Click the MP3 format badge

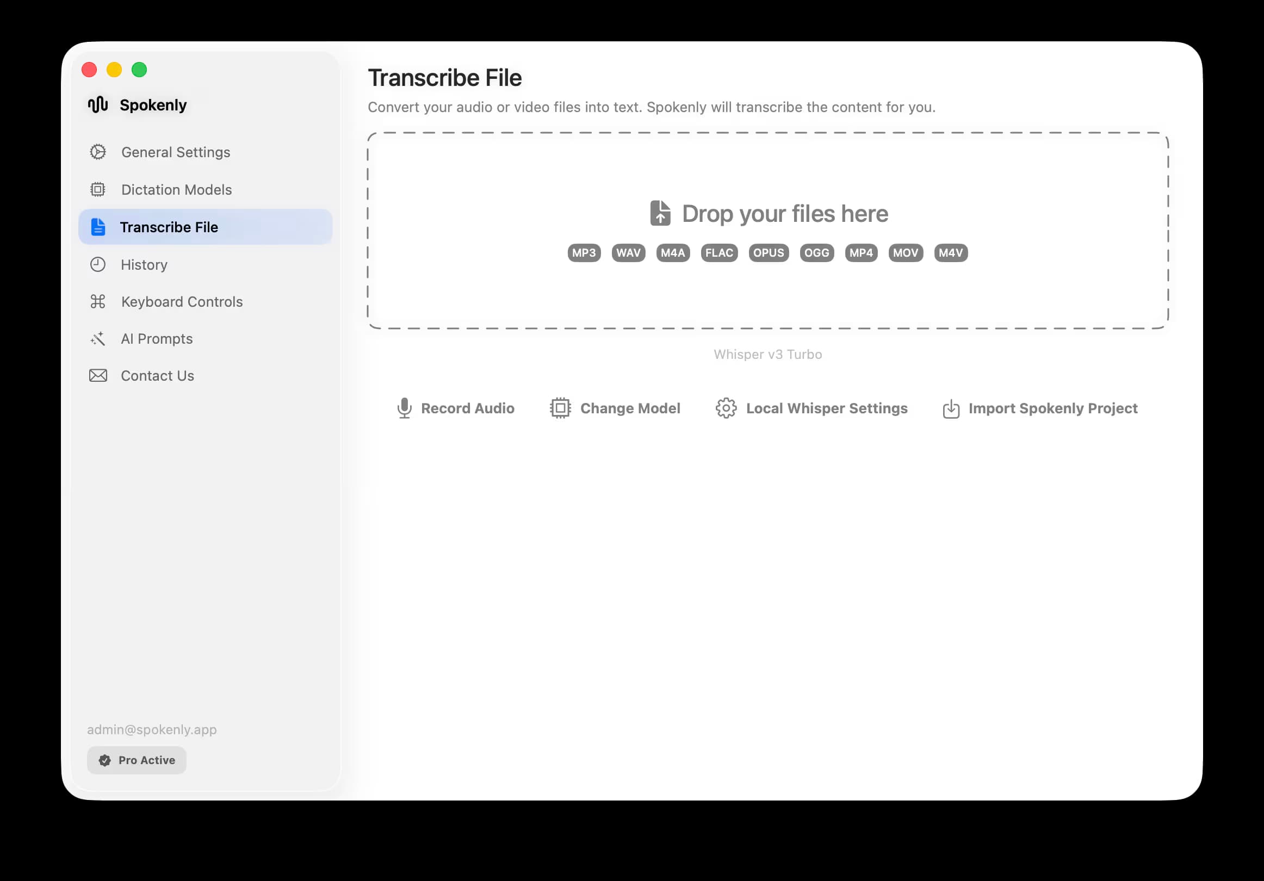(584, 253)
